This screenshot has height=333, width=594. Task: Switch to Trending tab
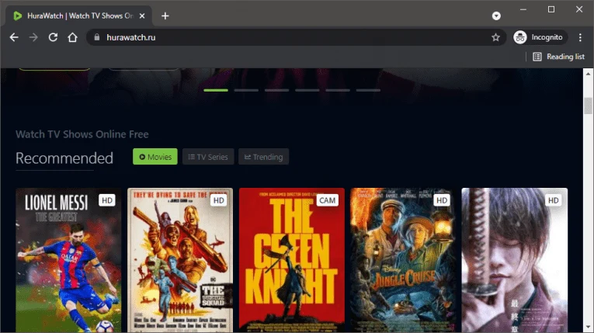click(x=263, y=157)
